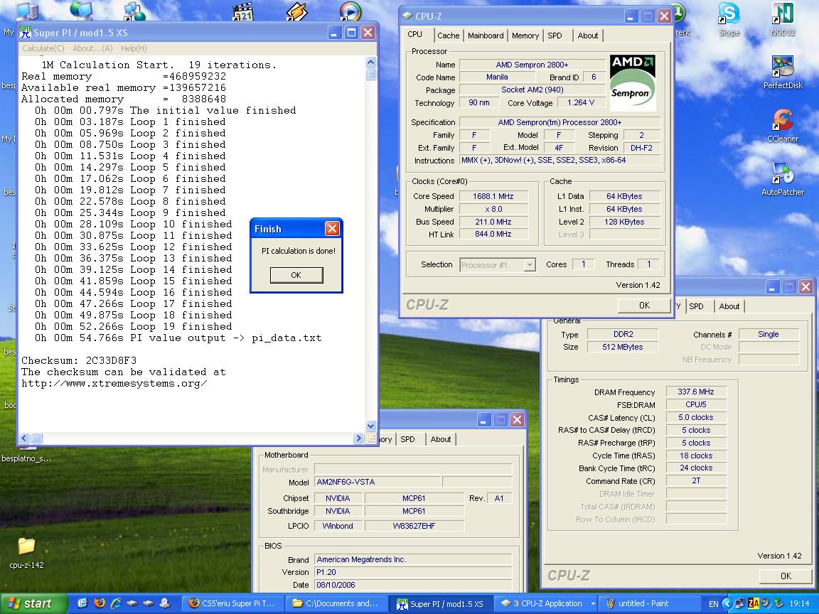
Task: Select the CPU tab in CPU-Z
Action: tap(414, 34)
